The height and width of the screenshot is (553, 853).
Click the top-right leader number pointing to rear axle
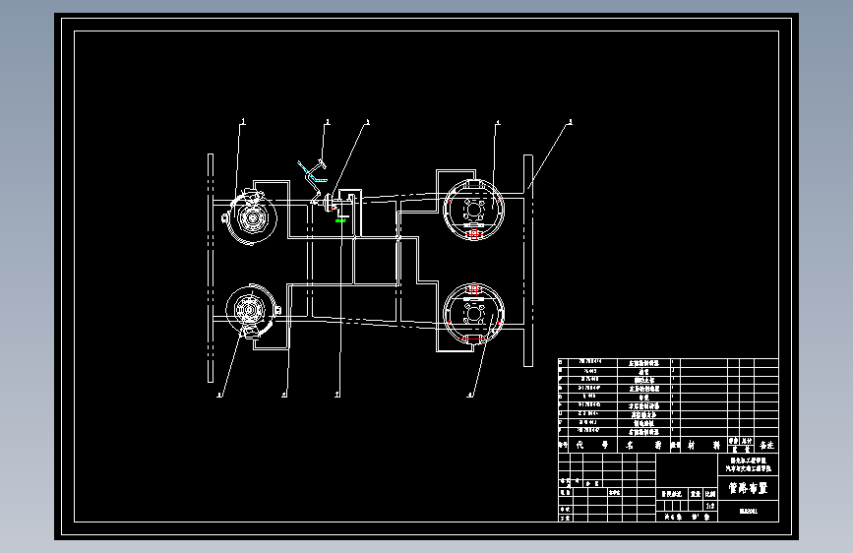click(570, 121)
